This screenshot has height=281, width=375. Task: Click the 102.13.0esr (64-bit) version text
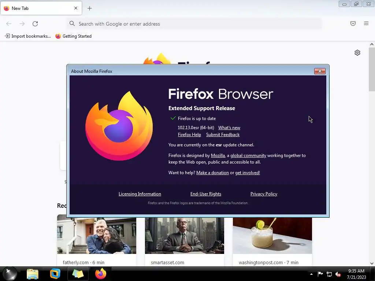click(x=196, y=128)
